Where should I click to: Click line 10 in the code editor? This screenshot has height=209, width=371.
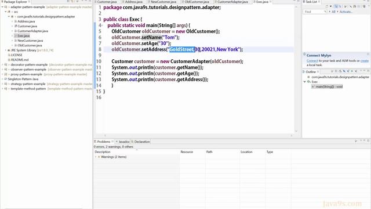pyautogui.click(x=177, y=62)
